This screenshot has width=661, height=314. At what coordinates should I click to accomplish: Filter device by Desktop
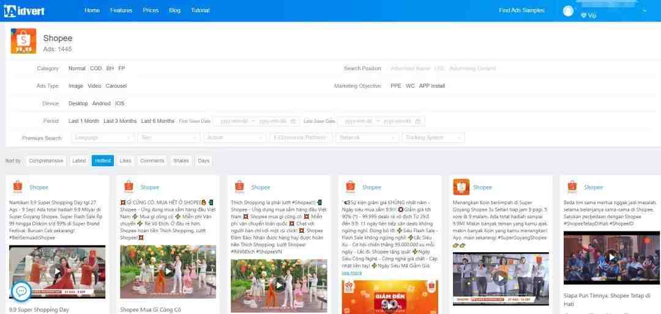point(78,103)
